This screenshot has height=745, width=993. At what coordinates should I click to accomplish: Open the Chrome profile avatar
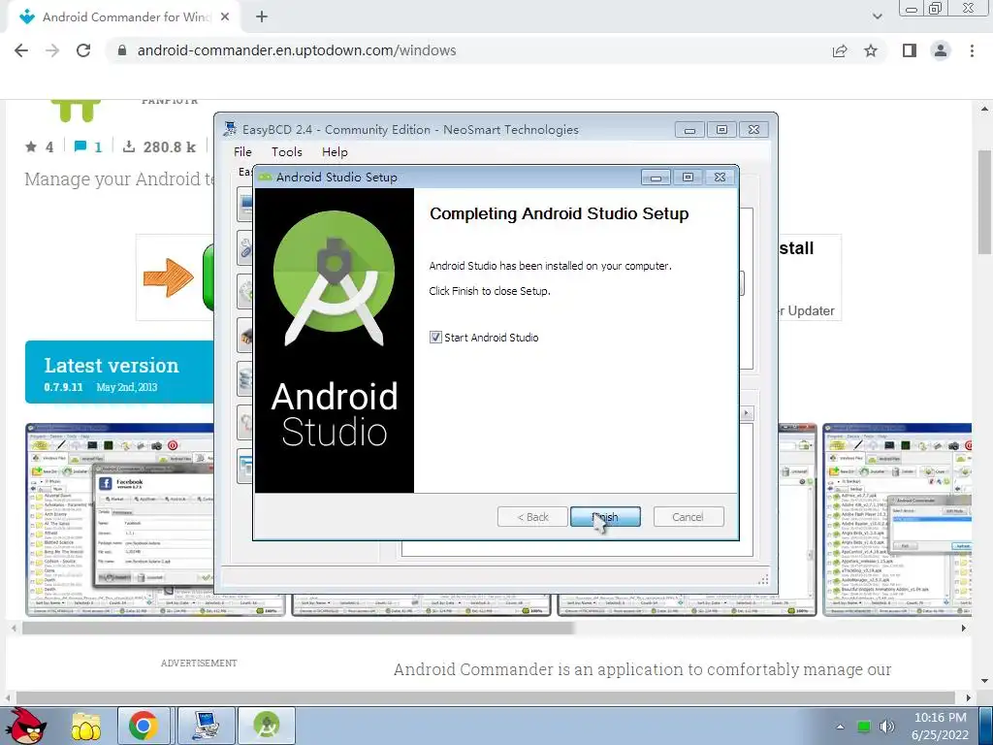point(941,50)
